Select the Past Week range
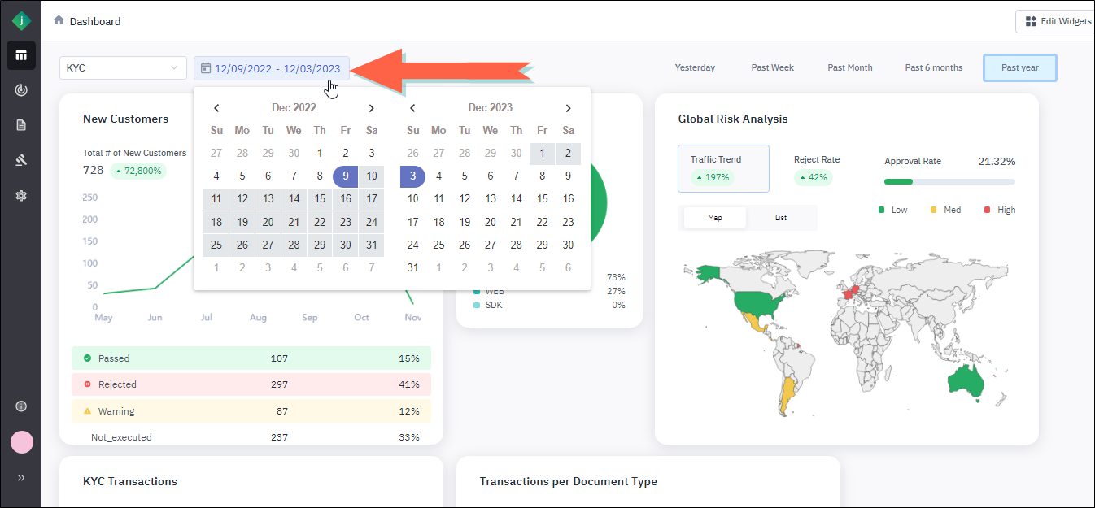 pyautogui.click(x=772, y=68)
